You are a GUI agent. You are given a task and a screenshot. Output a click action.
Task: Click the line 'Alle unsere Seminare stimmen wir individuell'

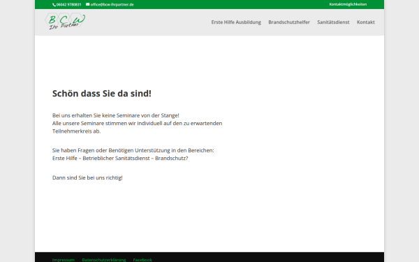[106, 123]
